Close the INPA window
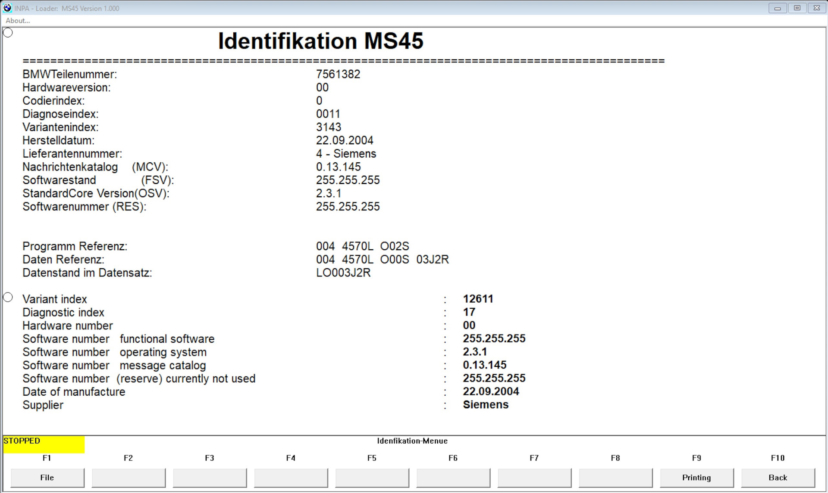 point(817,8)
